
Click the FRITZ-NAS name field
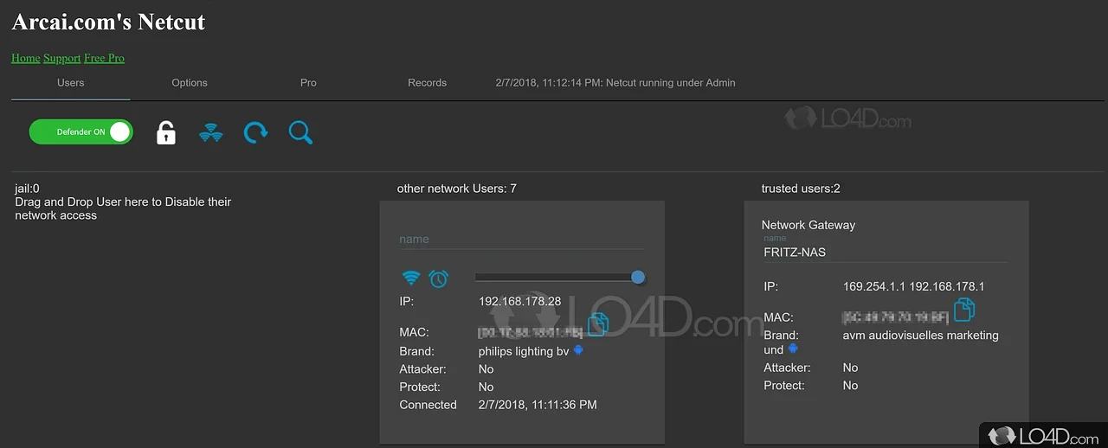point(886,252)
